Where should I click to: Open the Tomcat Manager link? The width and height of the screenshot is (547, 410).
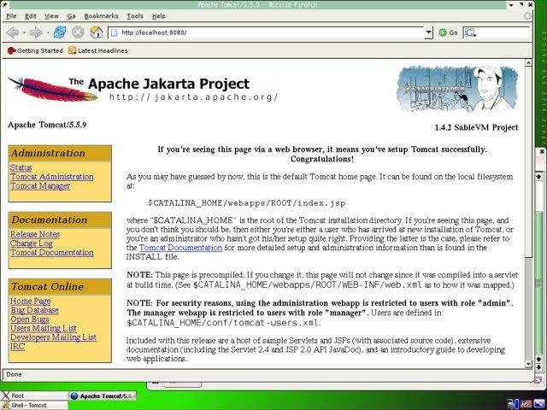[40, 186]
